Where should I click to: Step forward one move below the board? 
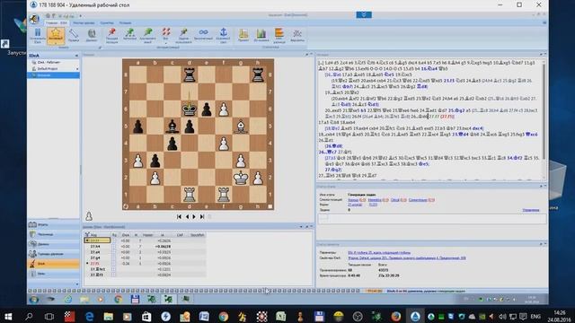click(x=194, y=216)
